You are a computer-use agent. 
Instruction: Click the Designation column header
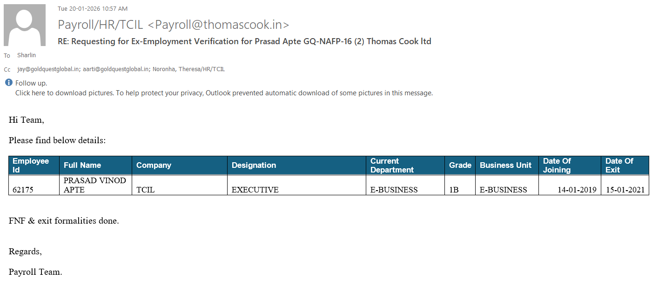(254, 165)
